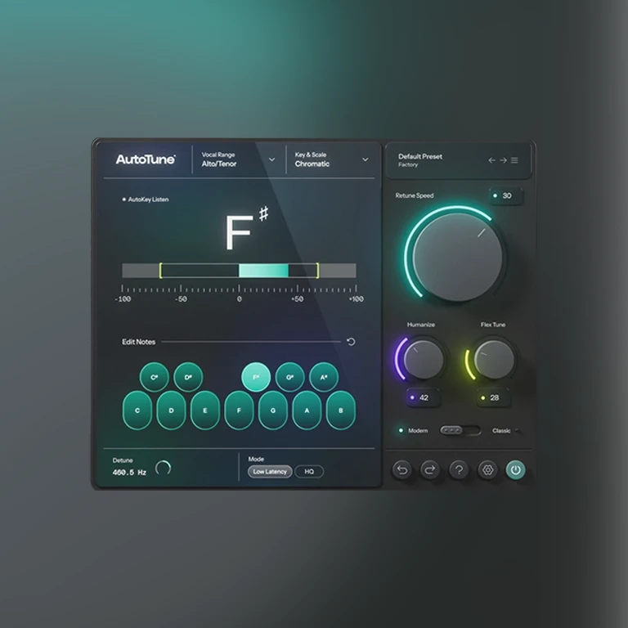Select Low Latency mode
628x628 pixels.
(270, 472)
